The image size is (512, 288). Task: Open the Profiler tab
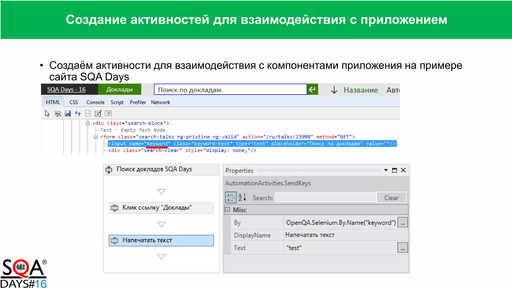click(x=138, y=102)
